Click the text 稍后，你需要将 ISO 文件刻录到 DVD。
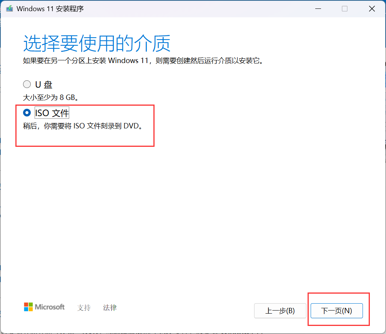Viewport: 386px width, 334px height. click(83, 126)
